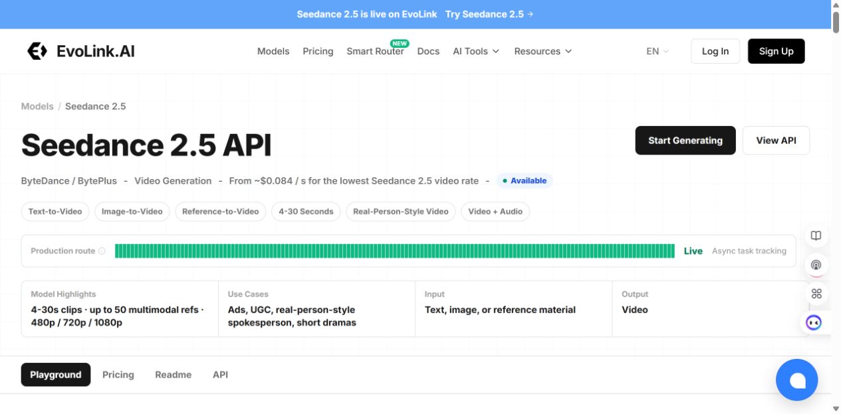Switch to the Pricing tab below
This screenshot has height=414, width=841.
(118, 375)
